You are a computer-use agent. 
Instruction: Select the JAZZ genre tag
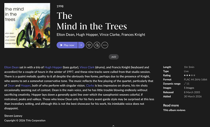click(x=113, y=57)
